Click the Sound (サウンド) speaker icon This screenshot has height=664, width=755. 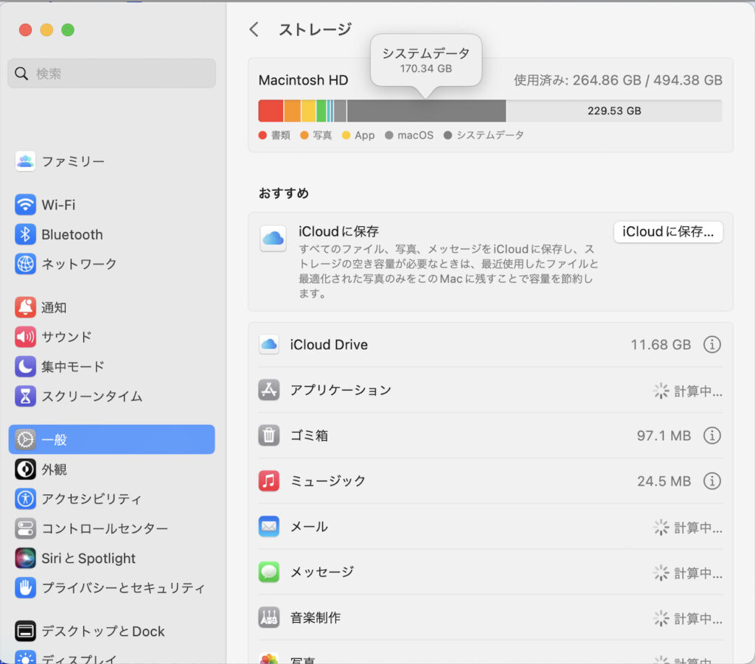click(x=25, y=337)
